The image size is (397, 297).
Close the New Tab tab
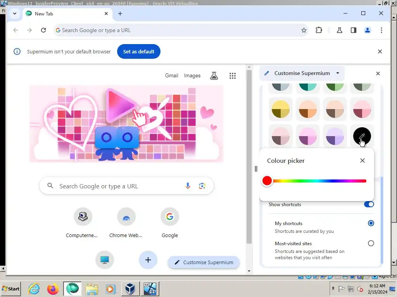coord(106,14)
